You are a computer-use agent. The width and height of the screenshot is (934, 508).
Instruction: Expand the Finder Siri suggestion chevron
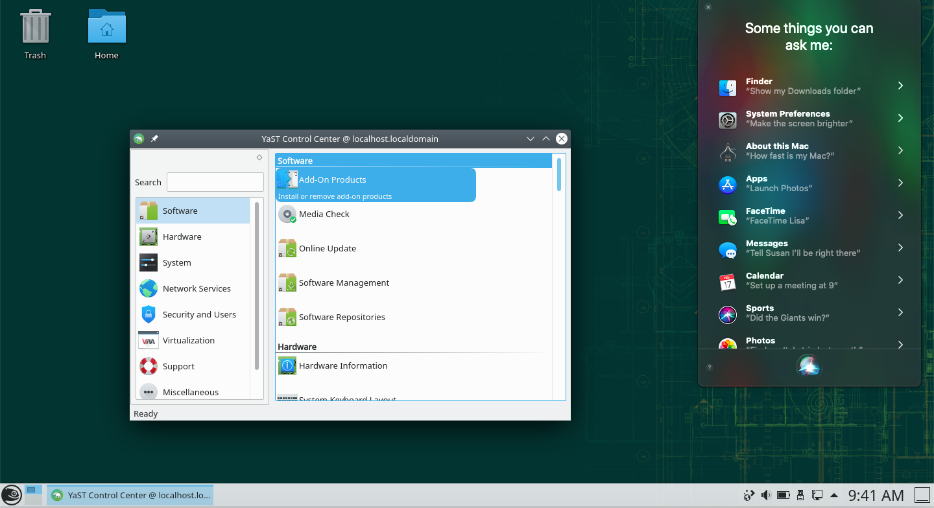900,86
